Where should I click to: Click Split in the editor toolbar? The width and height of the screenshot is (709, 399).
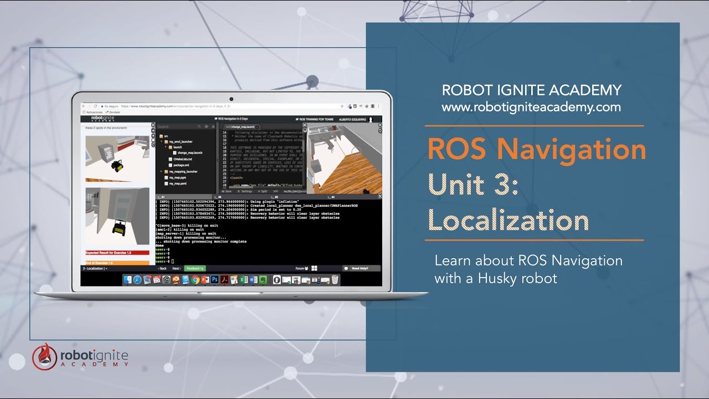262,191
